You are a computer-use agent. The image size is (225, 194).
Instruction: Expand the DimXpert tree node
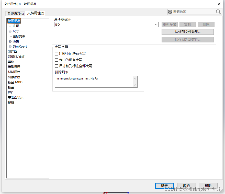click(x=10, y=47)
